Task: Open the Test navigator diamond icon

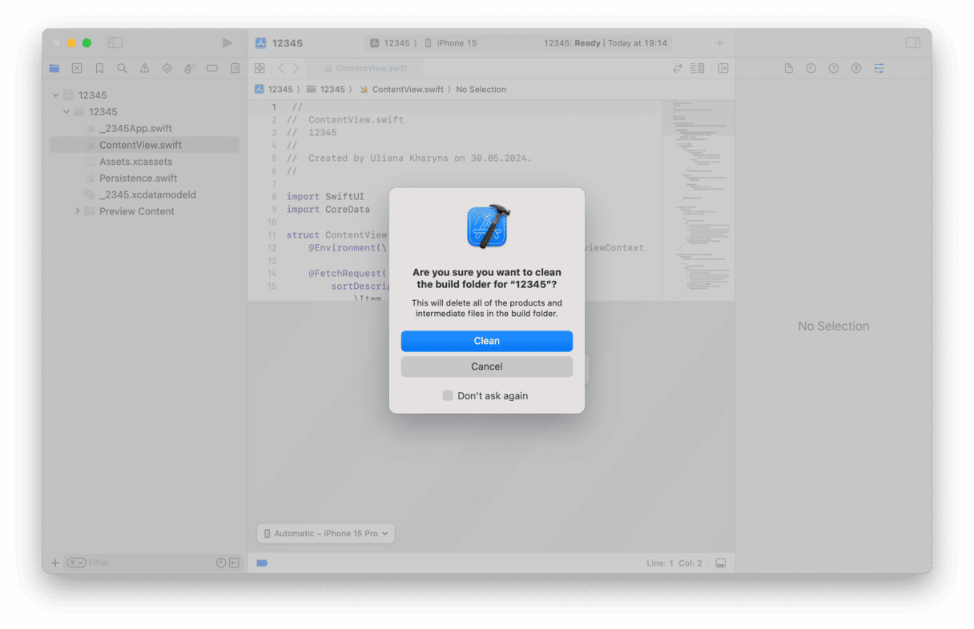Action: click(x=167, y=69)
